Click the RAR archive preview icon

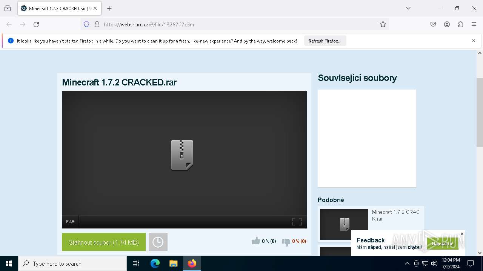click(182, 155)
